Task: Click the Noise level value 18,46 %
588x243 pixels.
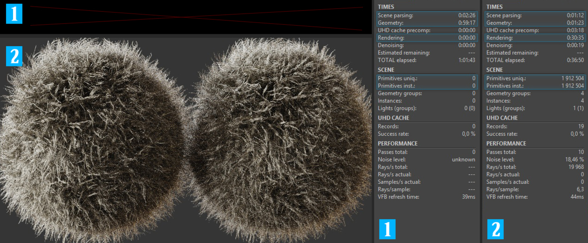Action: point(574,160)
